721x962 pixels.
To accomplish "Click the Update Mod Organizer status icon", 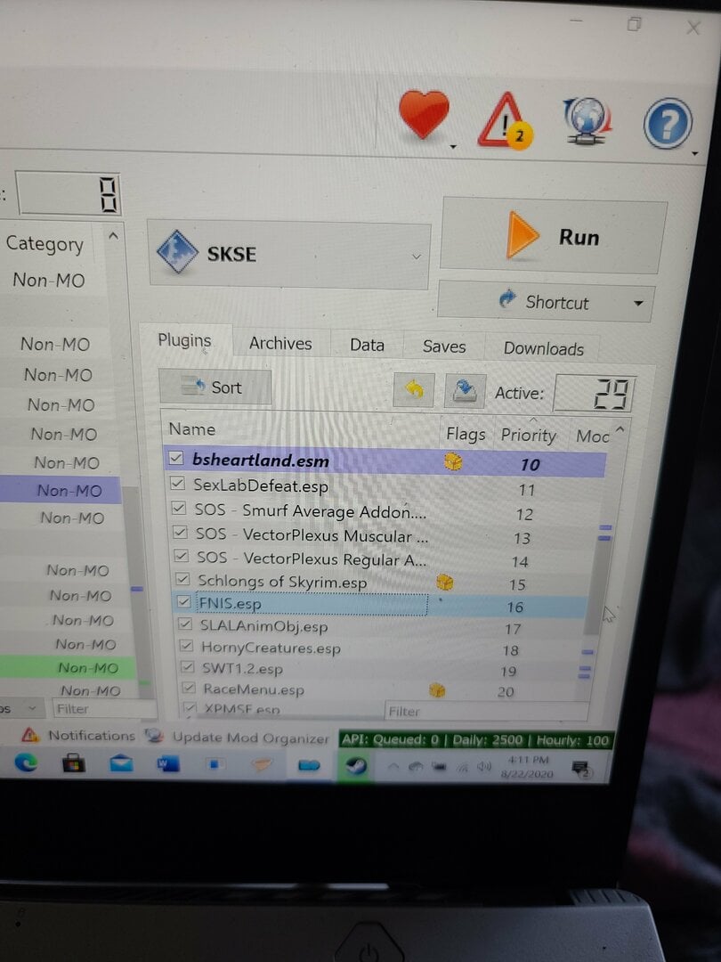I will click(154, 736).
